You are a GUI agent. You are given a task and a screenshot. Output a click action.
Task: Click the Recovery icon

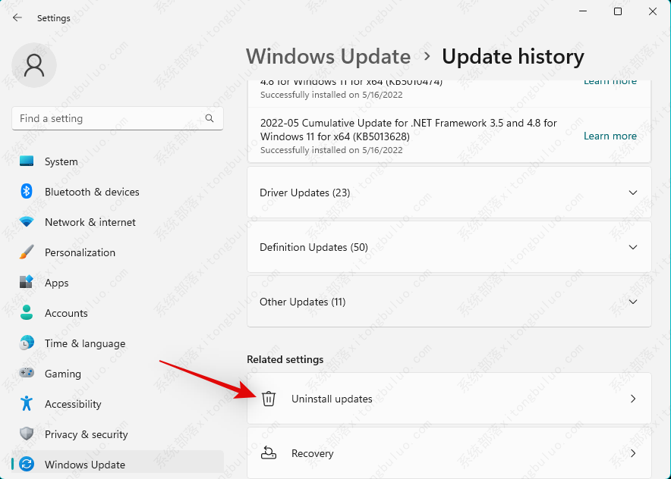tap(269, 453)
